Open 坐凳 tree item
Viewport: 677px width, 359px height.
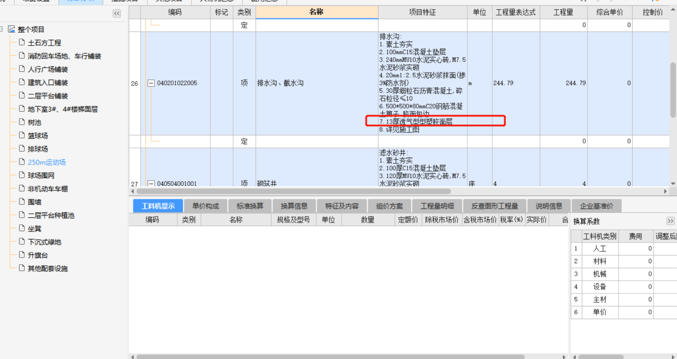coord(35,228)
